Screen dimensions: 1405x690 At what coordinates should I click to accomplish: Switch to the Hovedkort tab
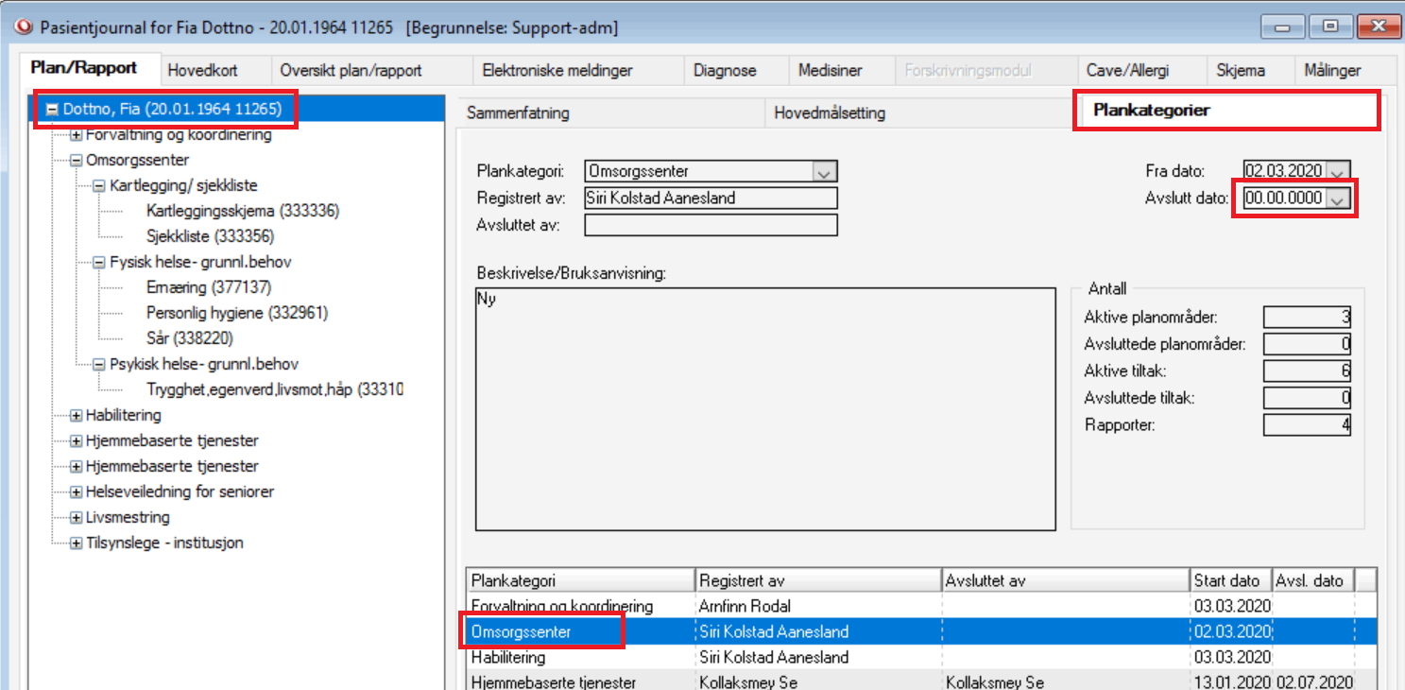tap(202, 71)
